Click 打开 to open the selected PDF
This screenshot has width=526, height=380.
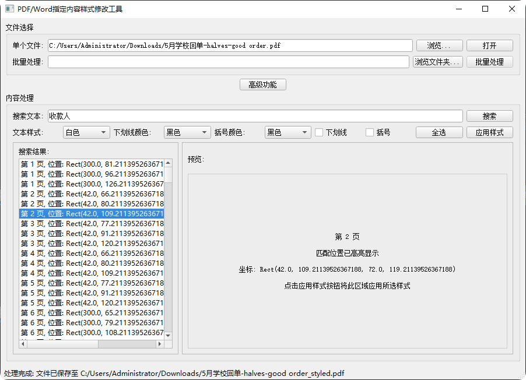coord(489,45)
